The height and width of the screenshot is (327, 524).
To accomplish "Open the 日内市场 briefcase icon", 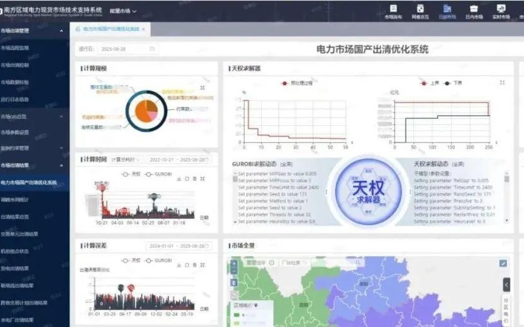I will pyautogui.click(x=474, y=11).
